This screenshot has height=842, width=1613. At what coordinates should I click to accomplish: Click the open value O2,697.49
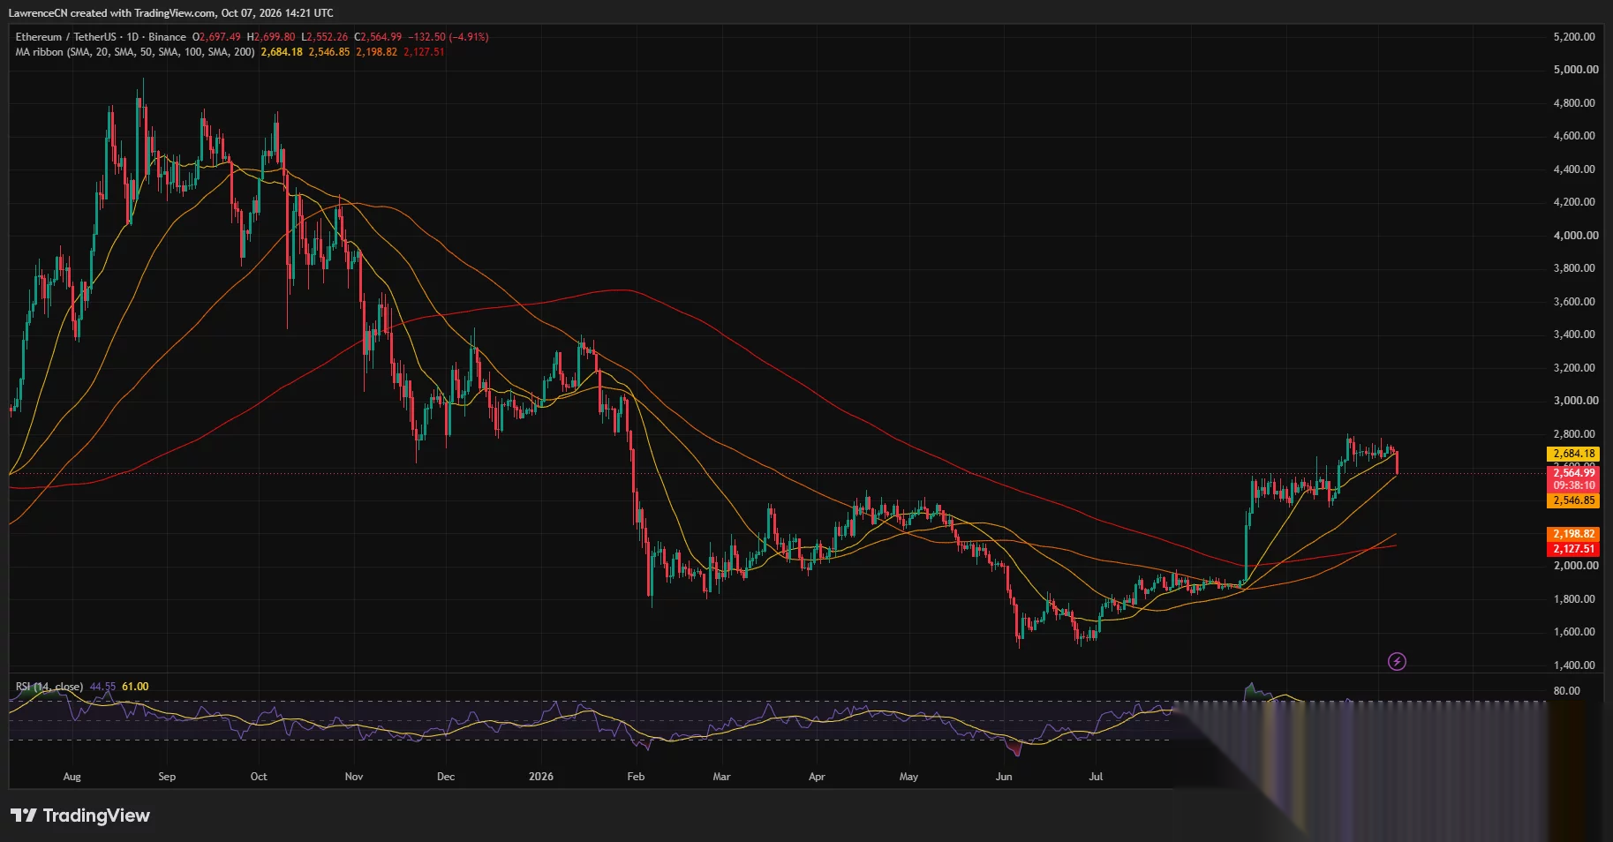coord(217,37)
